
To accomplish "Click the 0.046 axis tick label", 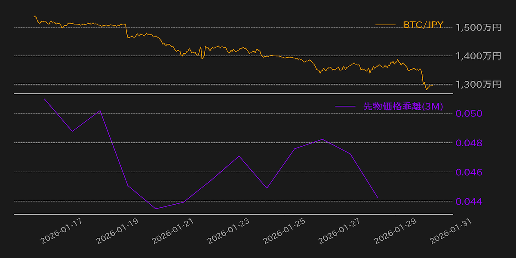I will click(x=469, y=172).
